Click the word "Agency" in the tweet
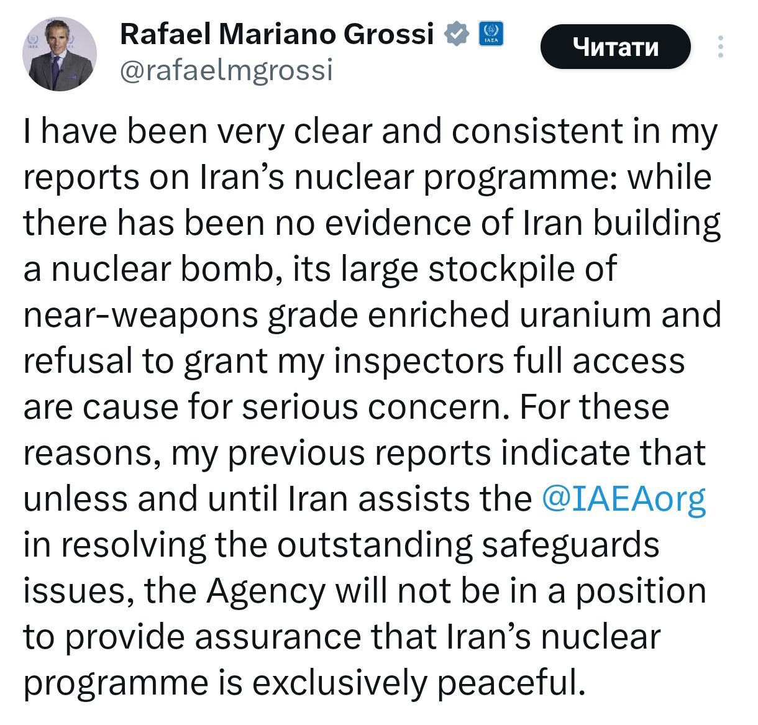The image size is (758, 725). click(x=266, y=591)
